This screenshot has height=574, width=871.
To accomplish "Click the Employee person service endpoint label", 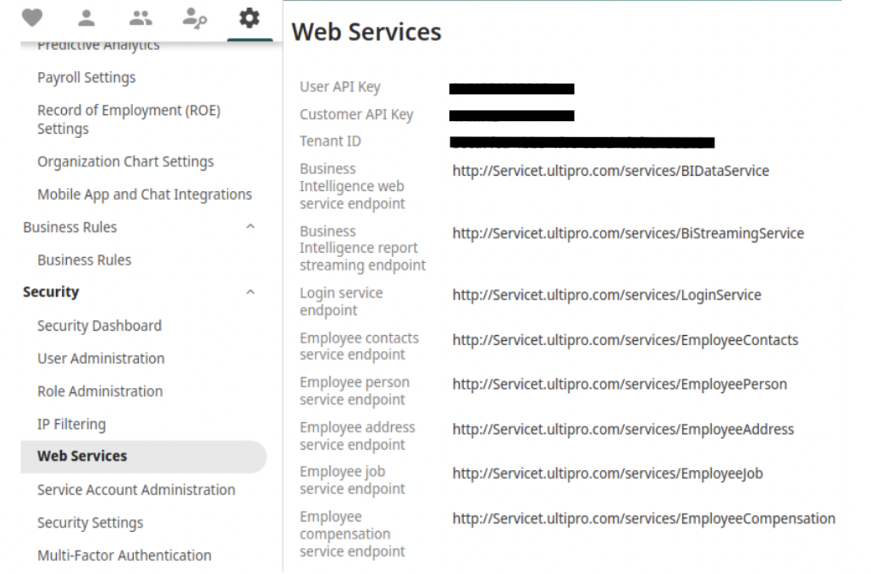I will pyautogui.click(x=354, y=391).
